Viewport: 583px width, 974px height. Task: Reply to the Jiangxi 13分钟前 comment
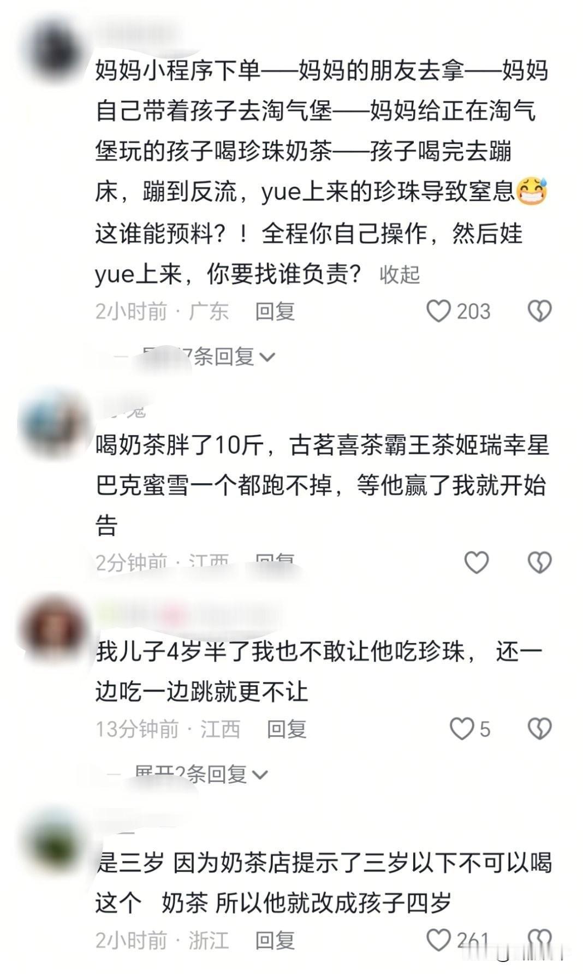click(287, 729)
